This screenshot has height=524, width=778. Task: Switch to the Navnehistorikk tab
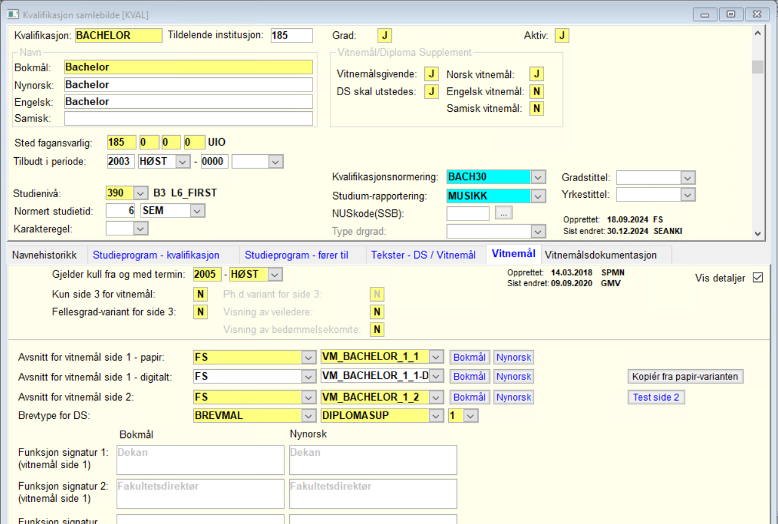(44, 255)
